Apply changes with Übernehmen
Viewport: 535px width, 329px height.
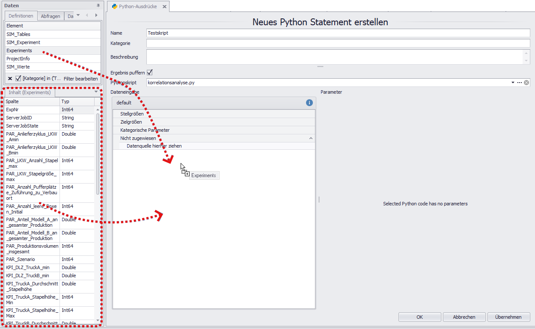coord(508,317)
